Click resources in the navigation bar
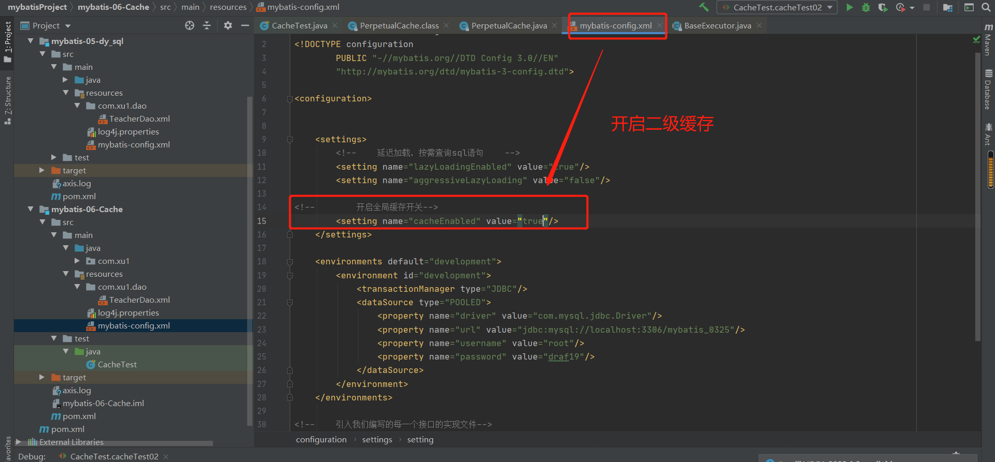The height and width of the screenshot is (462, 995). point(228,7)
